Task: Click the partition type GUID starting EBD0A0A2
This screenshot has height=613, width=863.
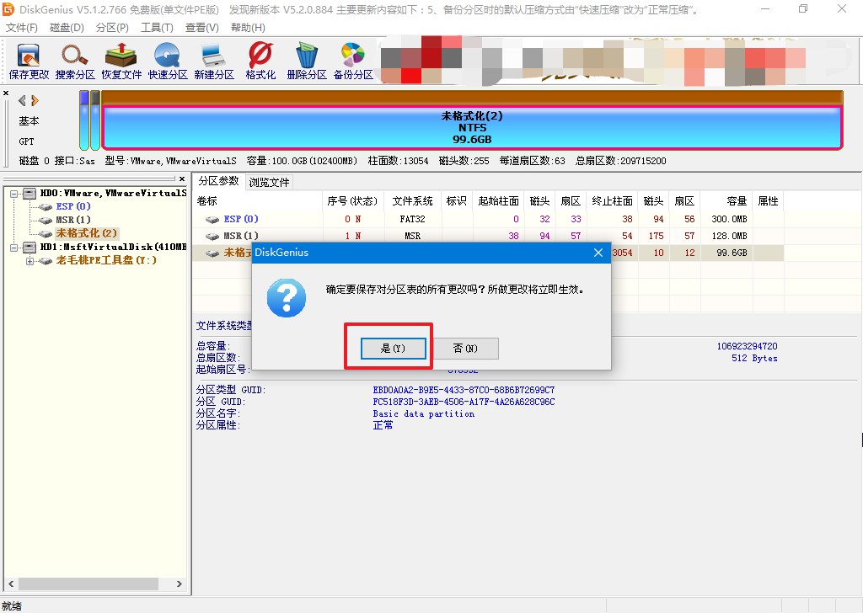Action: 464,390
